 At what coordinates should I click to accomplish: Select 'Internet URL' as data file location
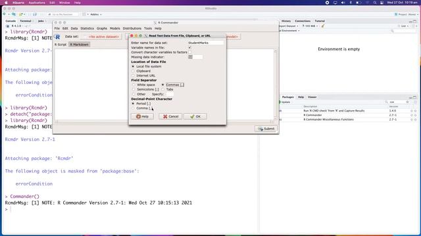coord(133,75)
